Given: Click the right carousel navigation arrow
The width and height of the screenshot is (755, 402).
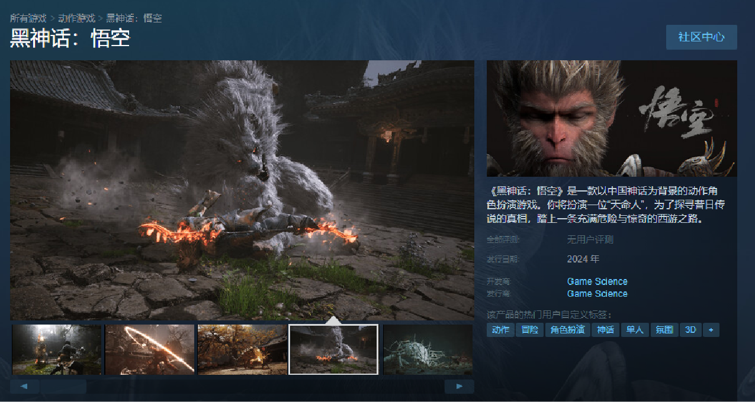Looking at the screenshot, I should tap(460, 386).
